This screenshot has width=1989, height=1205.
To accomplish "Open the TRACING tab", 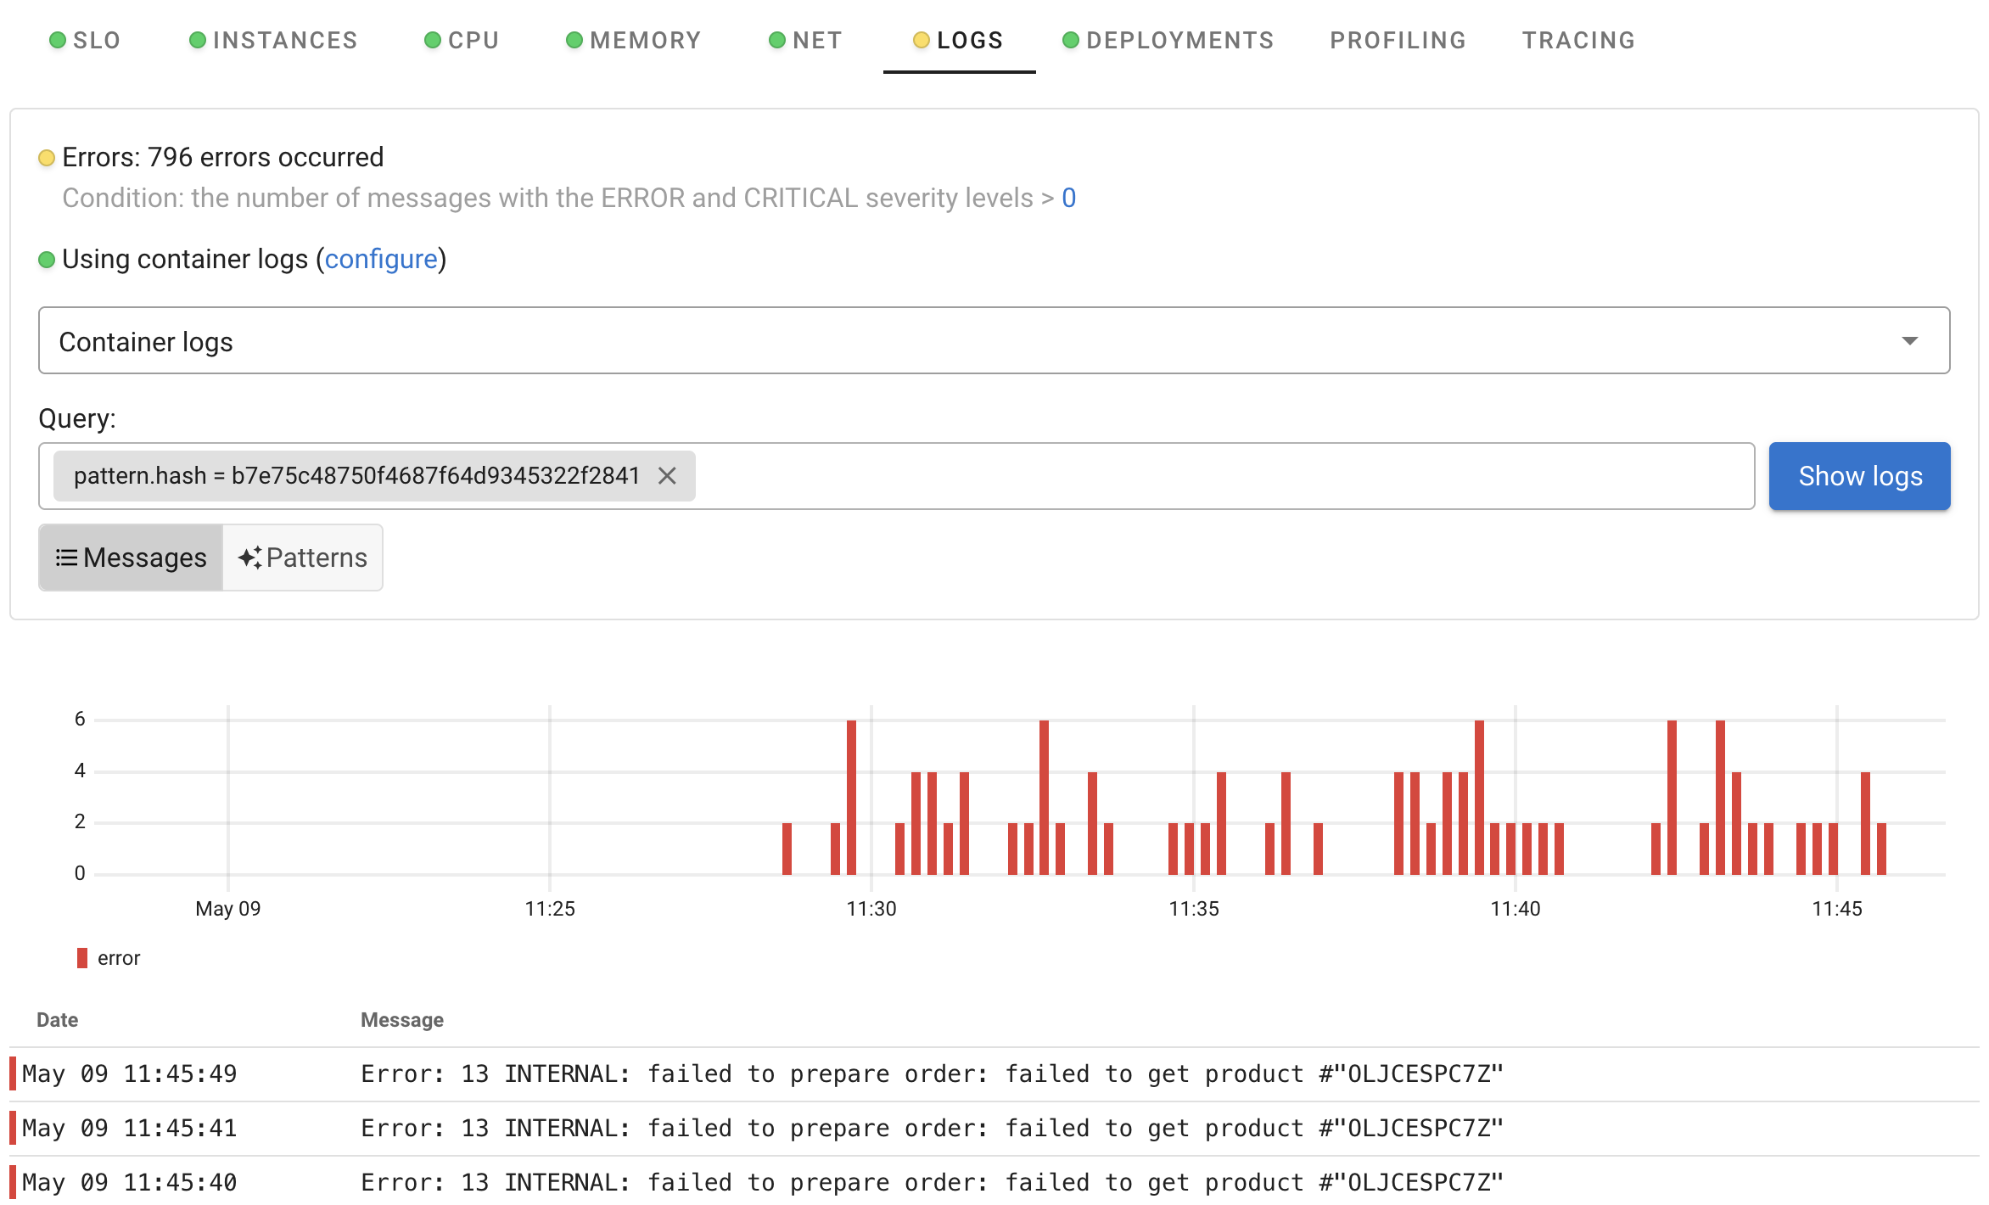I will pyautogui.click(x=1578, y=40).
